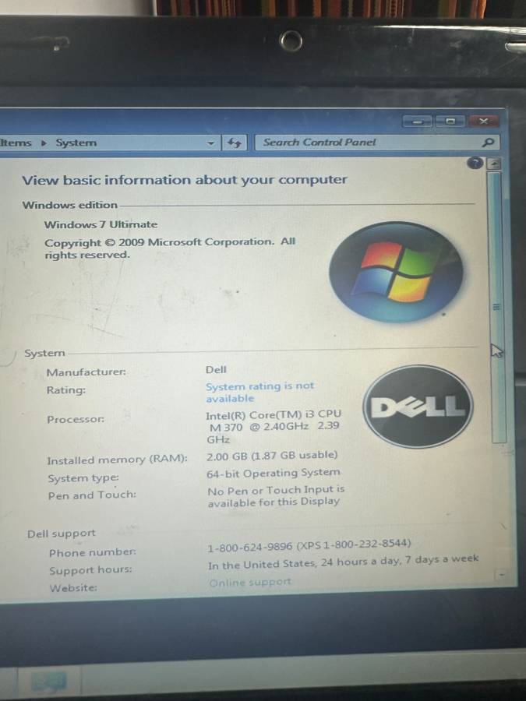Screen dimensions: 526x701
Task: Click the Dell logo badge
Action: click(418, 407)
